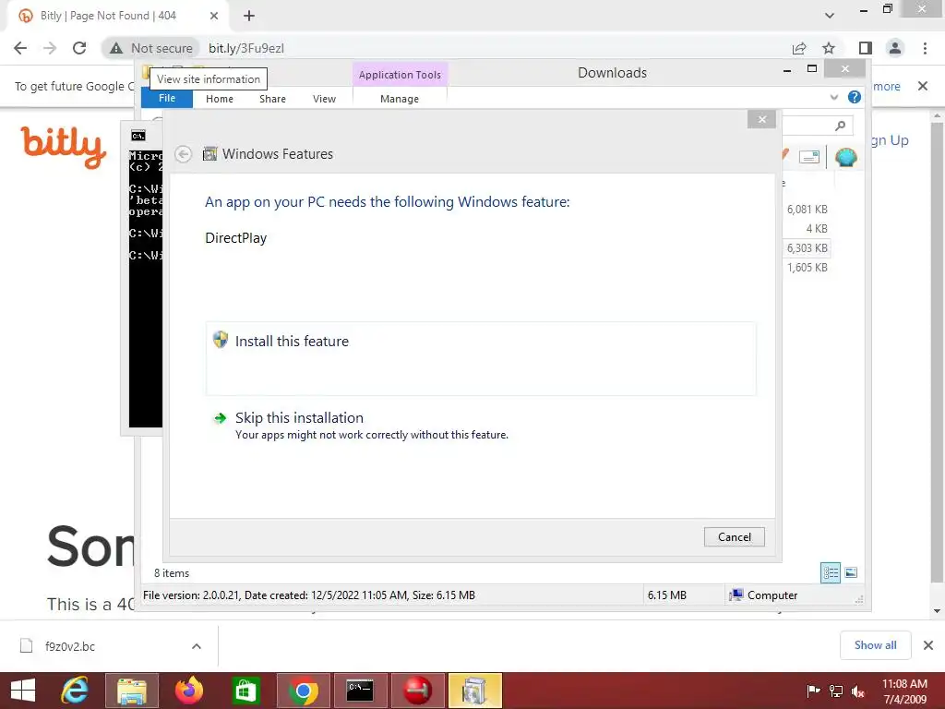
Task: Click muted volume tray icon
Action: [857, 691]
